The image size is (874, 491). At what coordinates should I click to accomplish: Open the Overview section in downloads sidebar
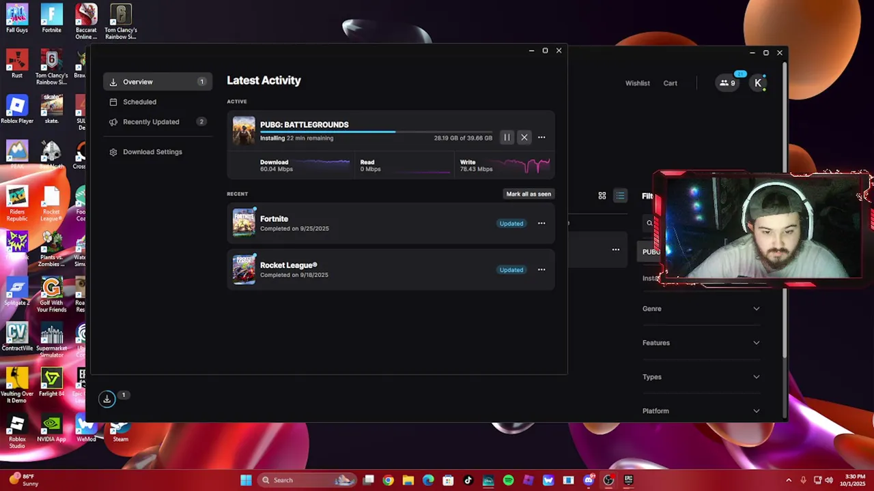click(158, 82)
